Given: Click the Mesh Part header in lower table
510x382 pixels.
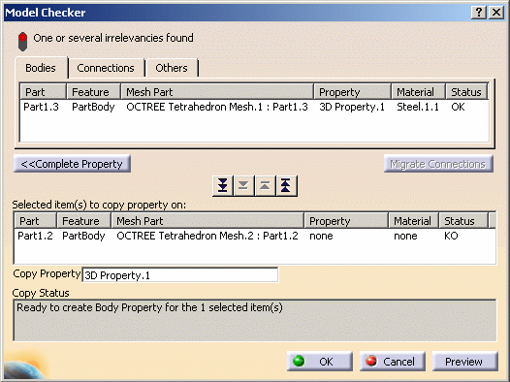Looking at the screenshot, I should [207, 221].
